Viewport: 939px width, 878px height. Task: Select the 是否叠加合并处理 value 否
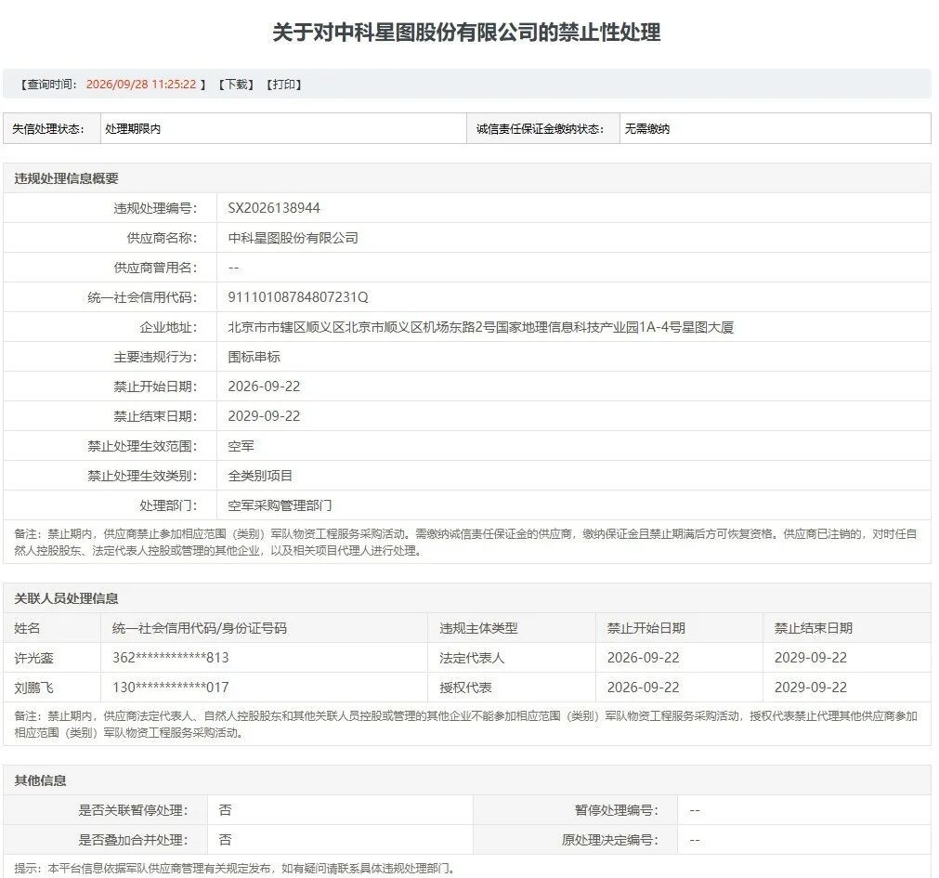(x=225, y=840)
